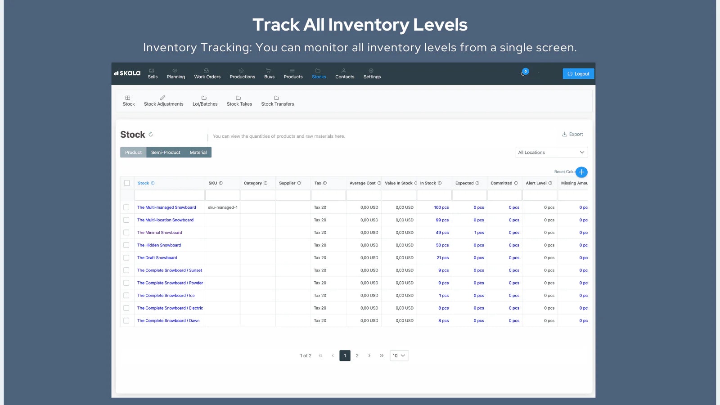Click the info icon beside Committed header

click(516, 183)
